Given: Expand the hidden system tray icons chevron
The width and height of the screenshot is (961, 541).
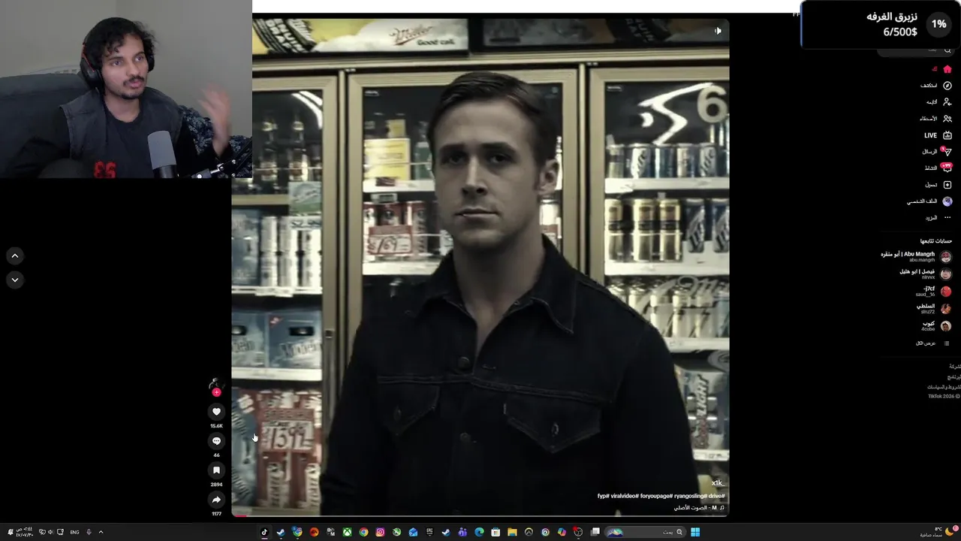Looking at the screenshot, I should click(x=101, y=532).
